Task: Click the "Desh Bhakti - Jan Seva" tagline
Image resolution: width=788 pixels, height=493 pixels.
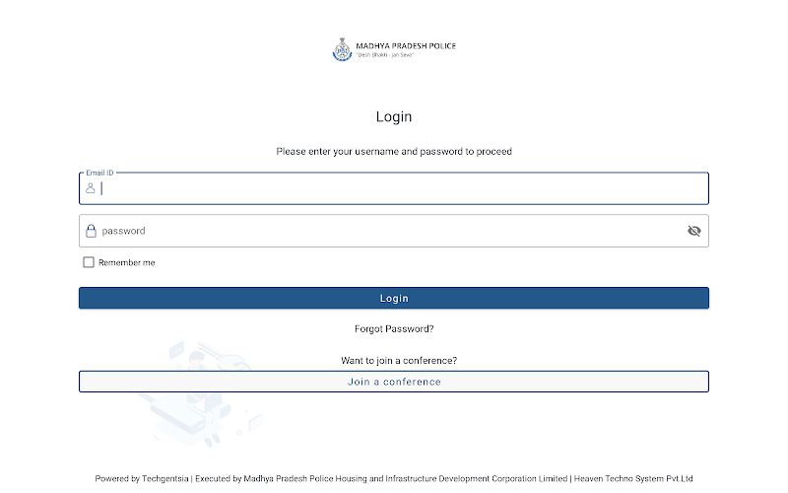Action: 384,55
